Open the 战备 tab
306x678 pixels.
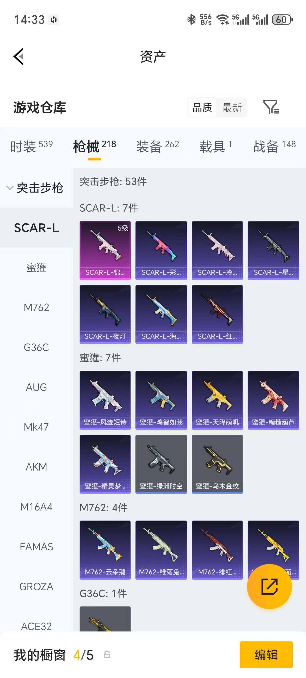click(x=274, y=146)
